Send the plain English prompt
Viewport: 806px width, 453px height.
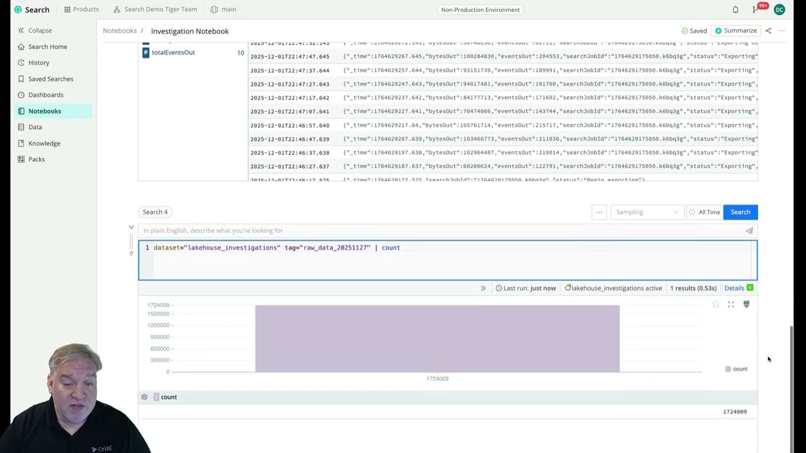click(x=749, y=231)
